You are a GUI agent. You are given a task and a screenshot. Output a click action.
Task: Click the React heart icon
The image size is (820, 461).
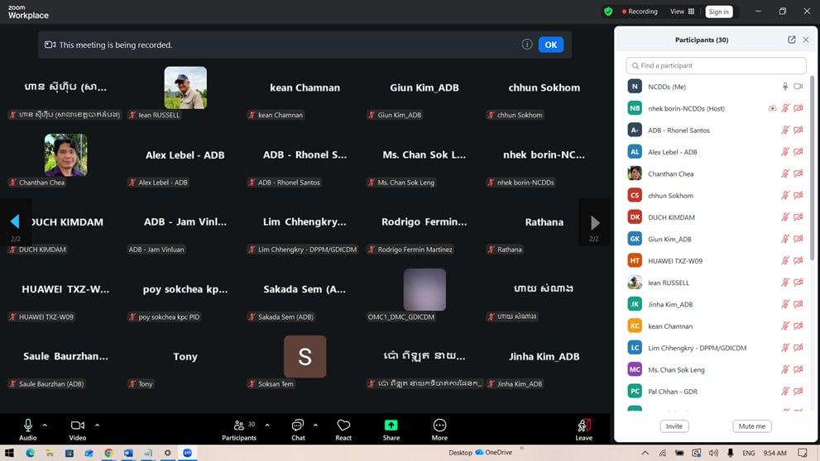(343, 425)
